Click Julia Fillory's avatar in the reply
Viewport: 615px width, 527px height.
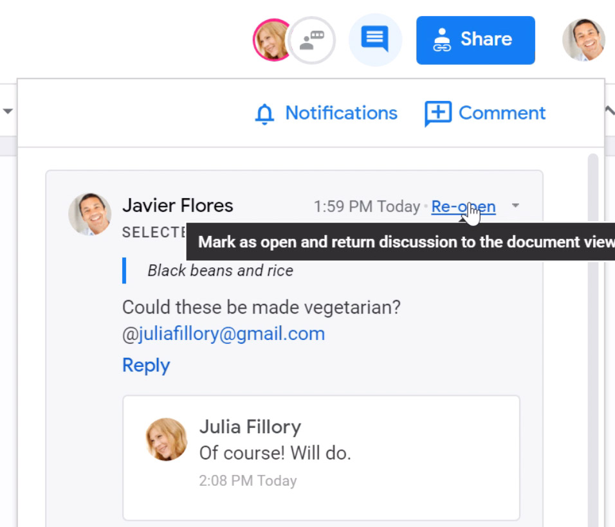point(167,439)
